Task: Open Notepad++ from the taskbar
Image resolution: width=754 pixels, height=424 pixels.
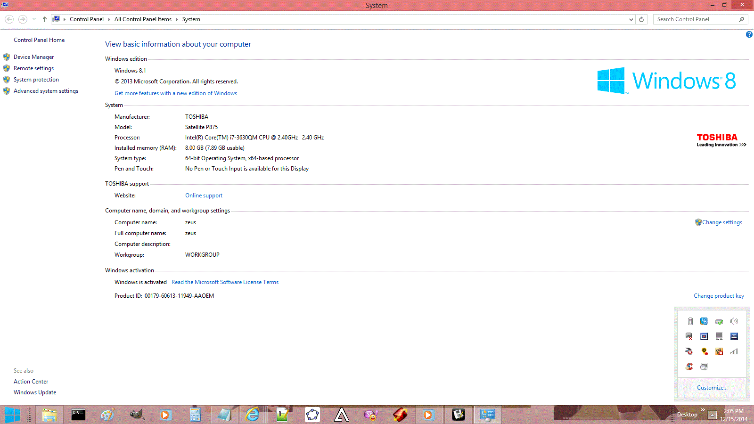Action: (x=282, y=415)
